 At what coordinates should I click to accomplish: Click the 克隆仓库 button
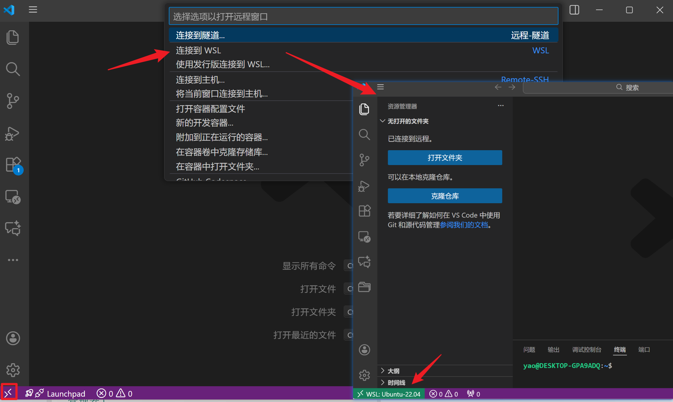[x=445, y=196]
